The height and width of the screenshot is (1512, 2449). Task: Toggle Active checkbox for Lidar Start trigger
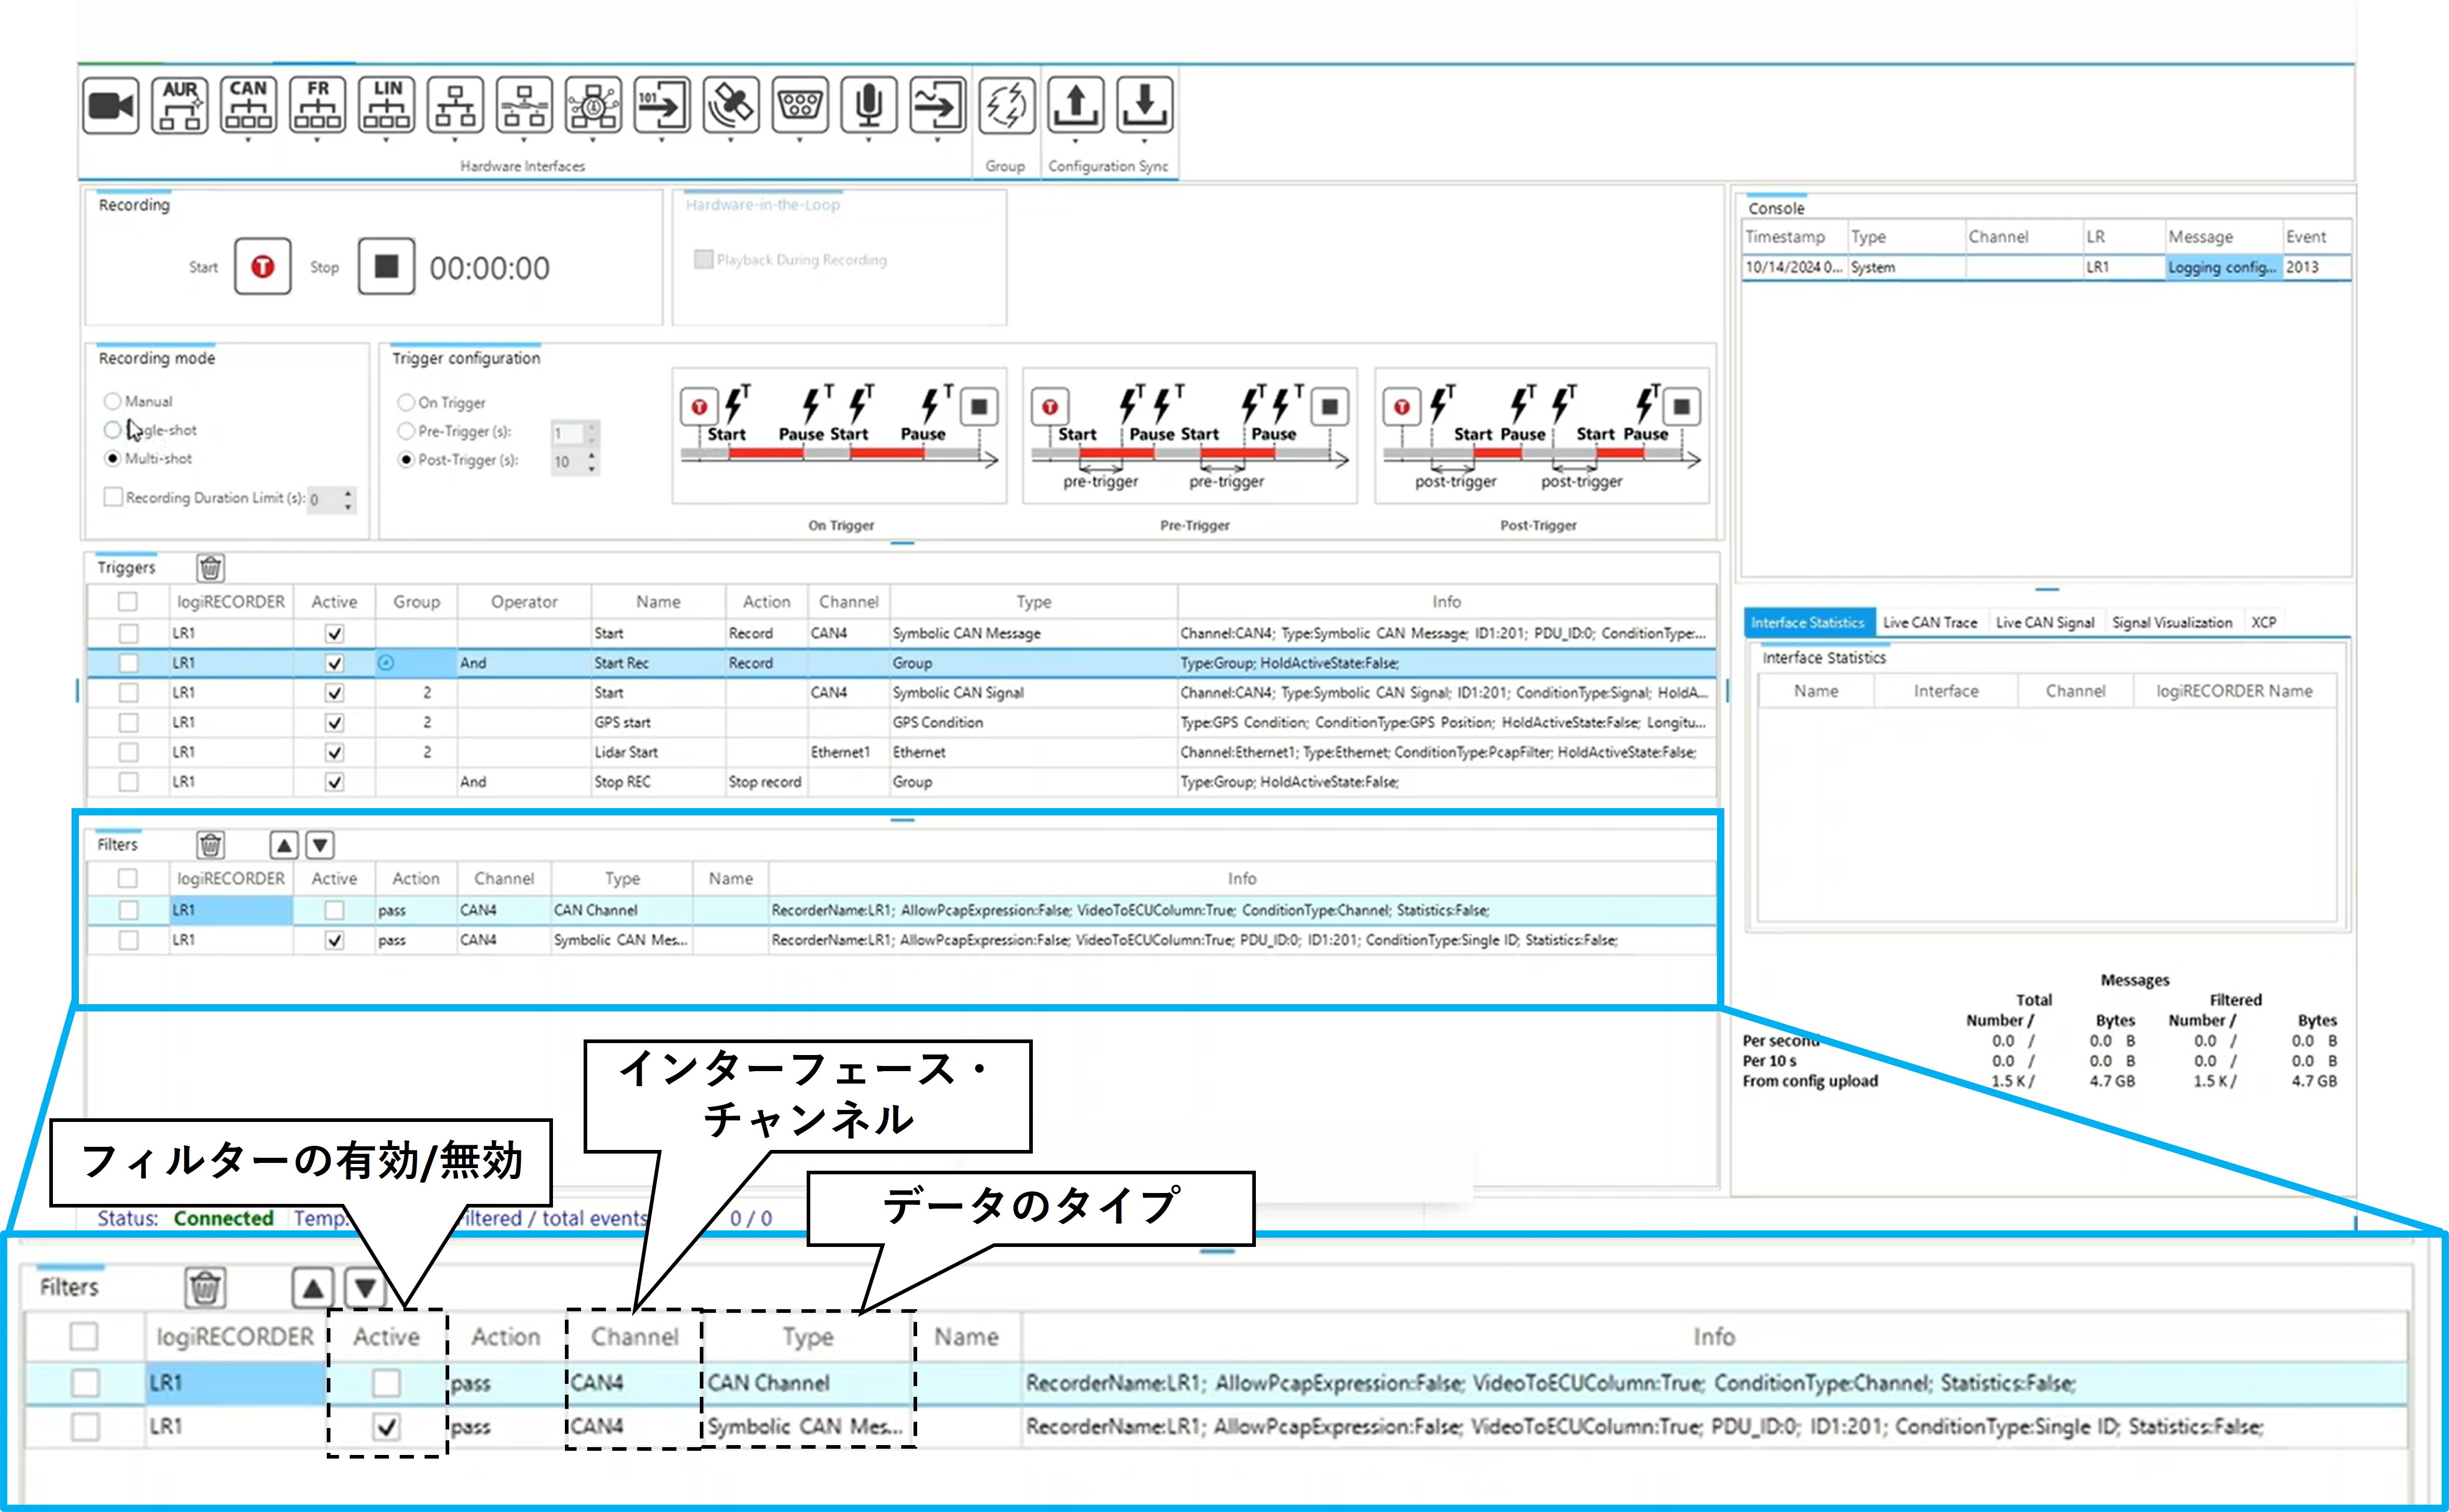(335, 752)
